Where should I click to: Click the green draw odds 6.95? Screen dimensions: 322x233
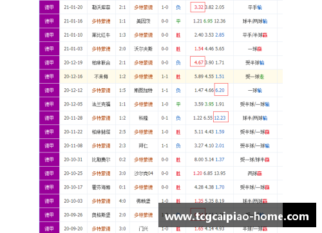click(208, 21)
